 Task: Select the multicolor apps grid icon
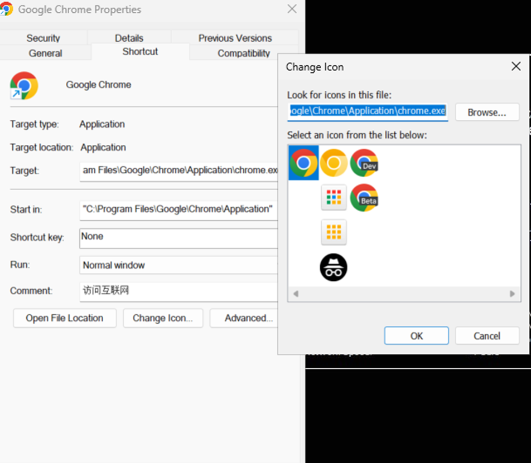click(x=334, y=198)
